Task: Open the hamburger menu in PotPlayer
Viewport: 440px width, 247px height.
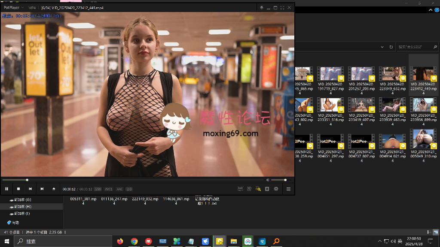Action: pyautogui.click(x=288, y=189)
